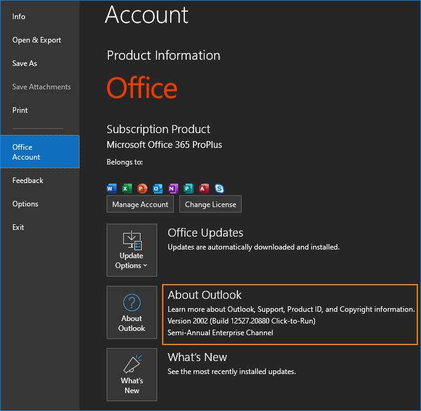Select Print from the sidebar menu
The width and height of the screenshot is (421, 411).
tap(20, 110)
